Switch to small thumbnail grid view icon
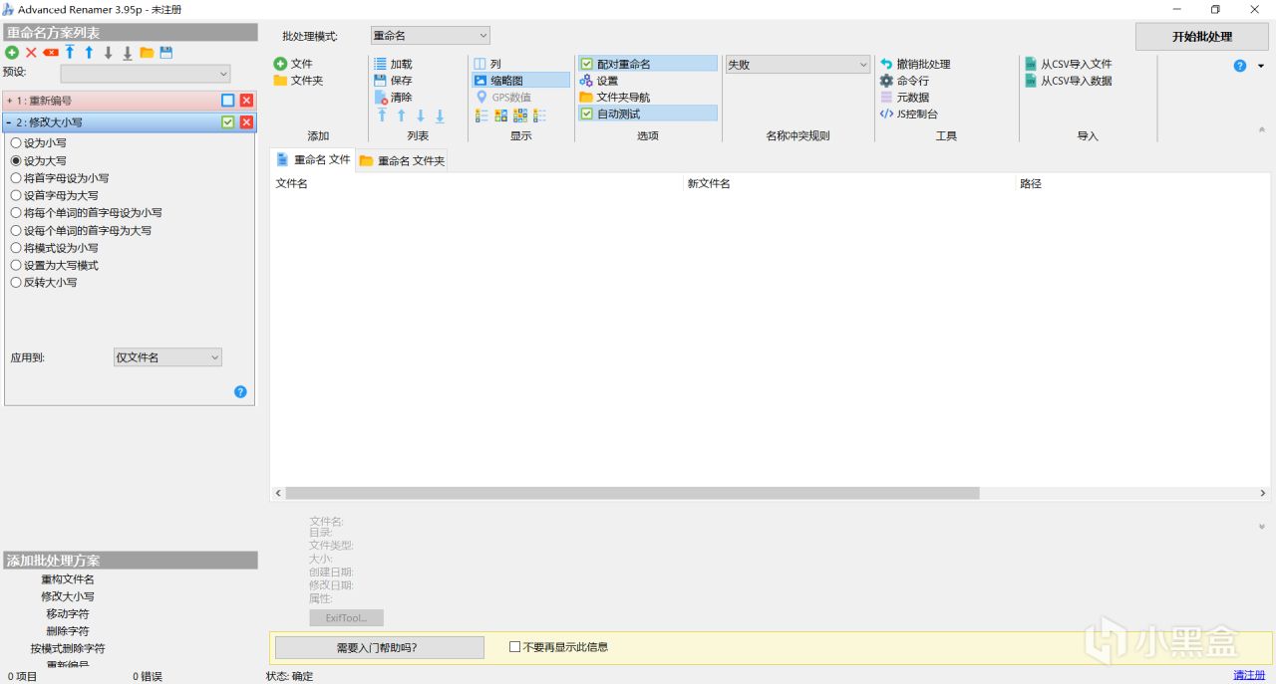 (520, 115)
